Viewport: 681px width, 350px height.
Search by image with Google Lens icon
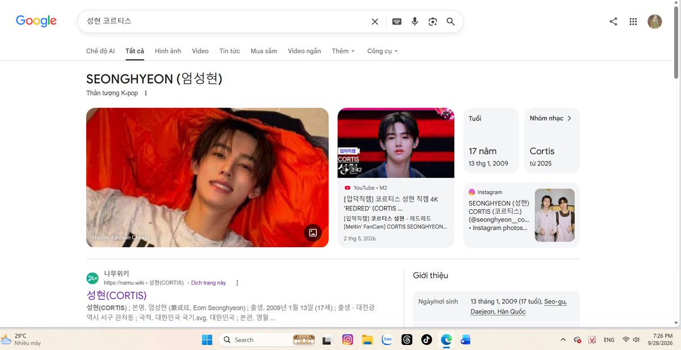coord(433,22)
